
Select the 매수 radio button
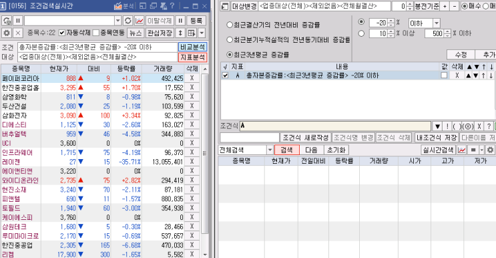click(x=465, y=6)
